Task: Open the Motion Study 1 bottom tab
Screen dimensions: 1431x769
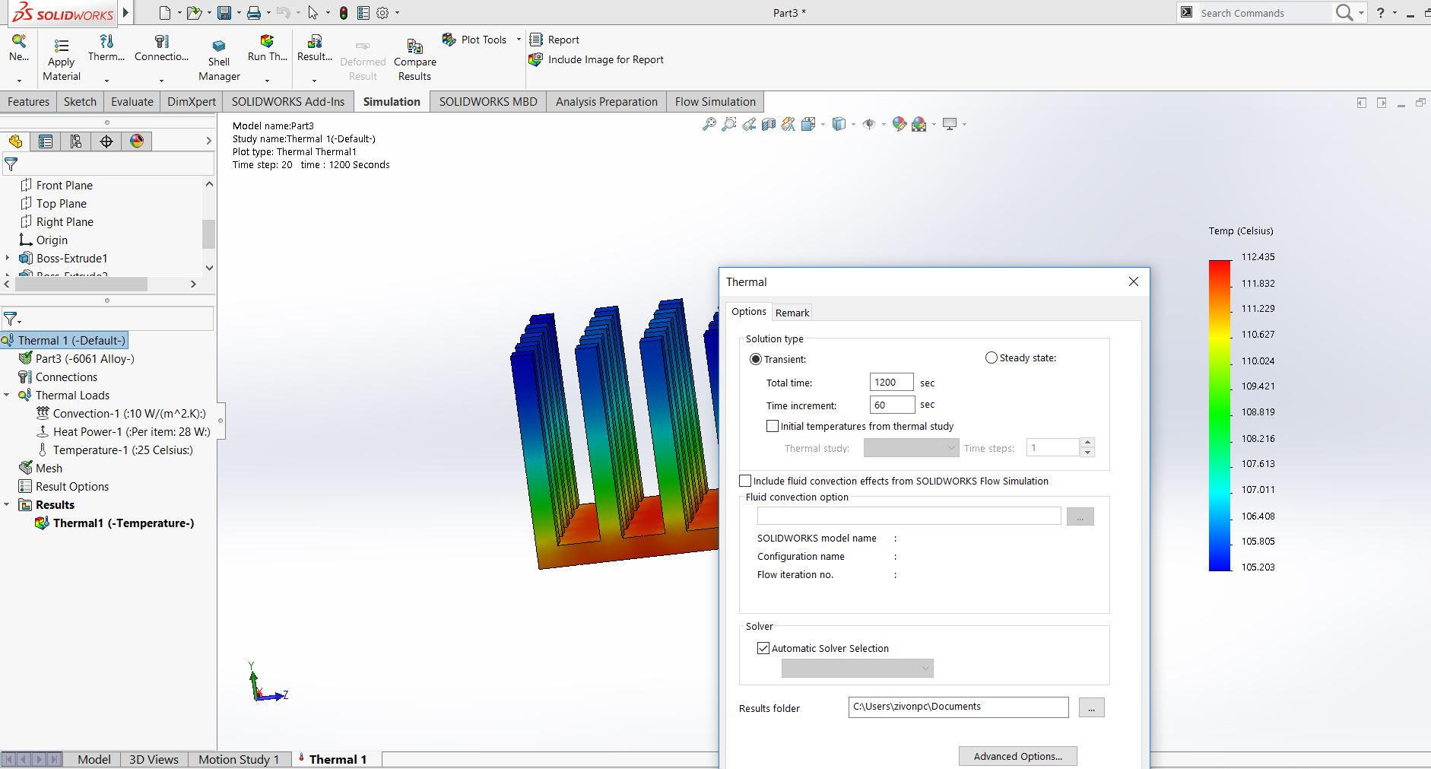Action: click(239, 759)
